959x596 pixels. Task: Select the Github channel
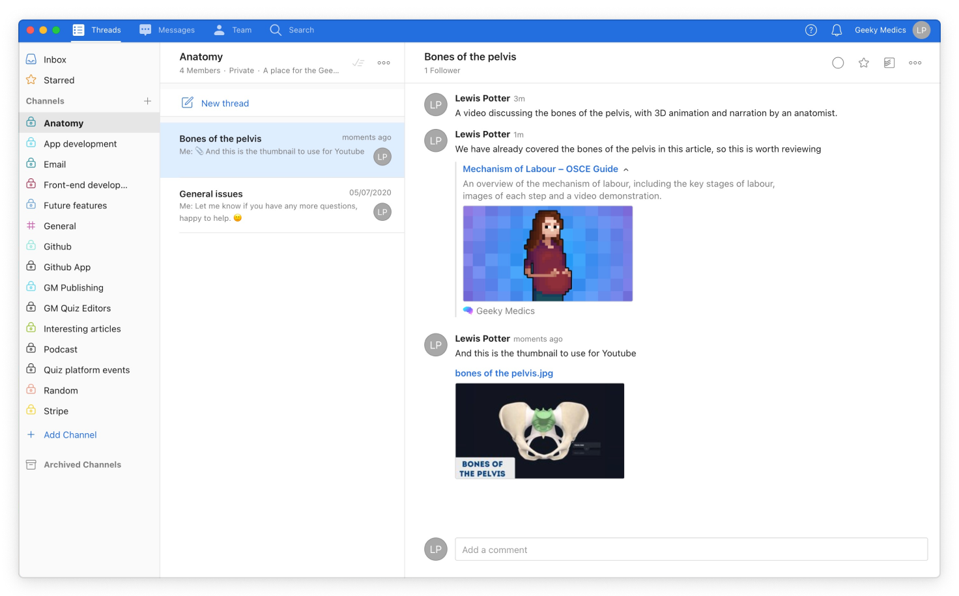coord(89,246)
